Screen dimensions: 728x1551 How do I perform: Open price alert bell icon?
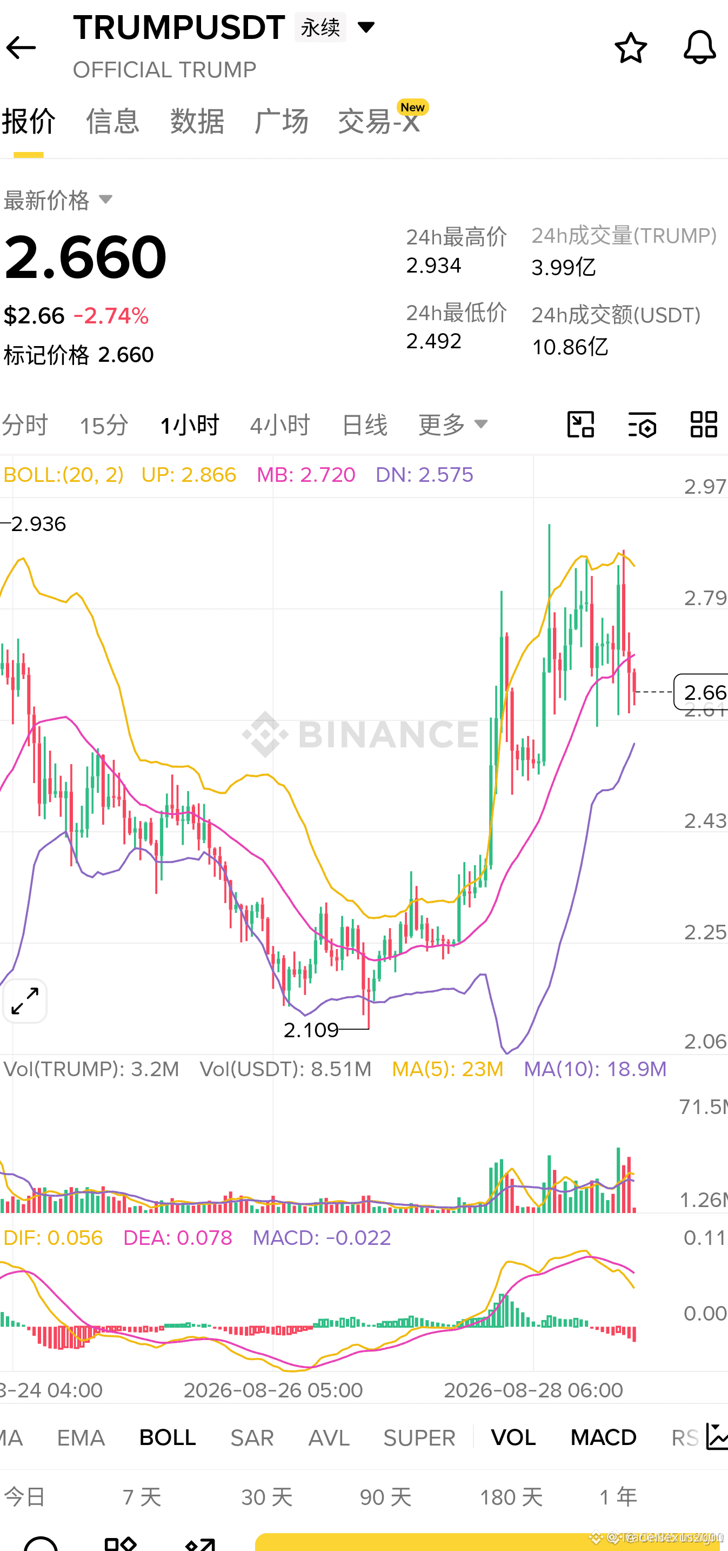pos(700,48)
